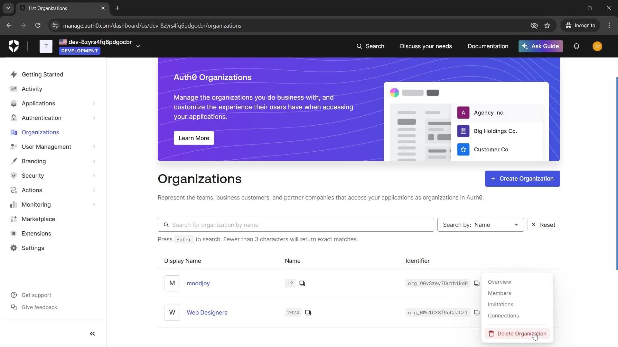Open the tab search dropdown arrow

click(8, 8)
